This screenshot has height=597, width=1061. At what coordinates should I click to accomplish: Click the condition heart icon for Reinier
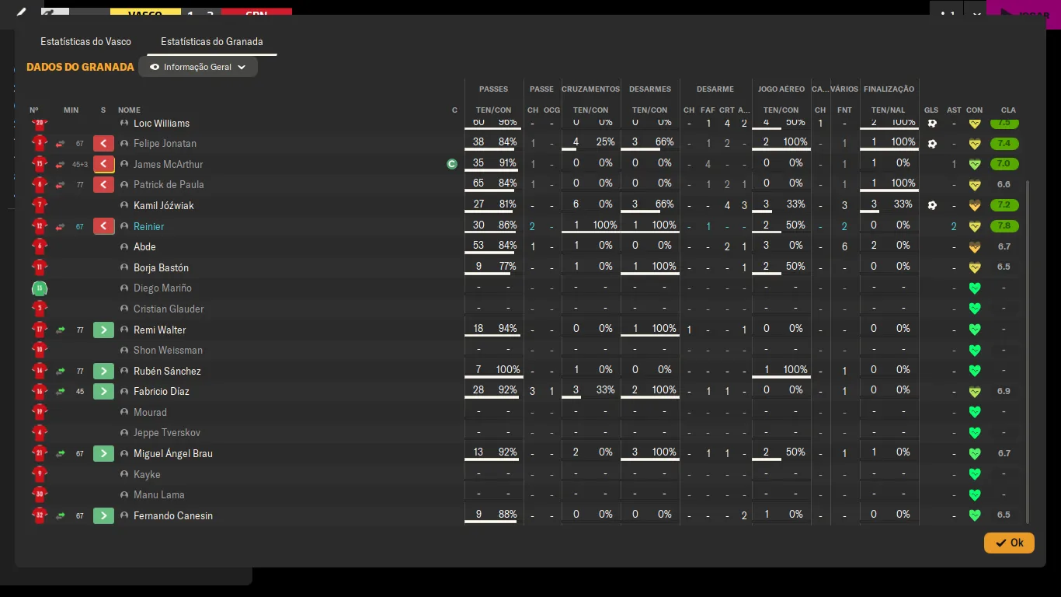tap(975, 226)
